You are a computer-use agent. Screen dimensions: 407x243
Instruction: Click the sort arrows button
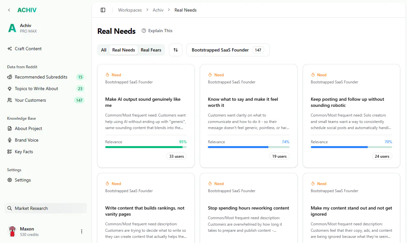[x=176, y=50]
